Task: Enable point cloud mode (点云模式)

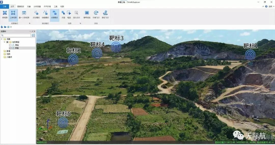Action: (x=36, y=14)
